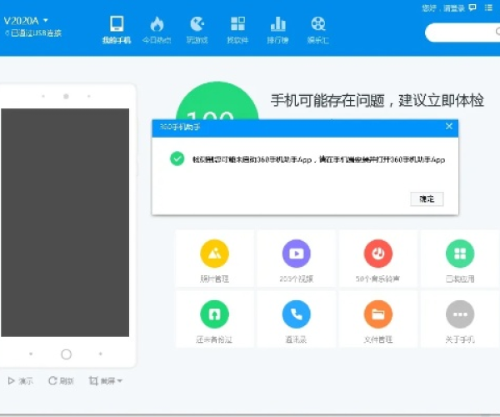Viewport: 500px width, 417px height.
Task: Open the main menu list icon
Action: [488, 8]
